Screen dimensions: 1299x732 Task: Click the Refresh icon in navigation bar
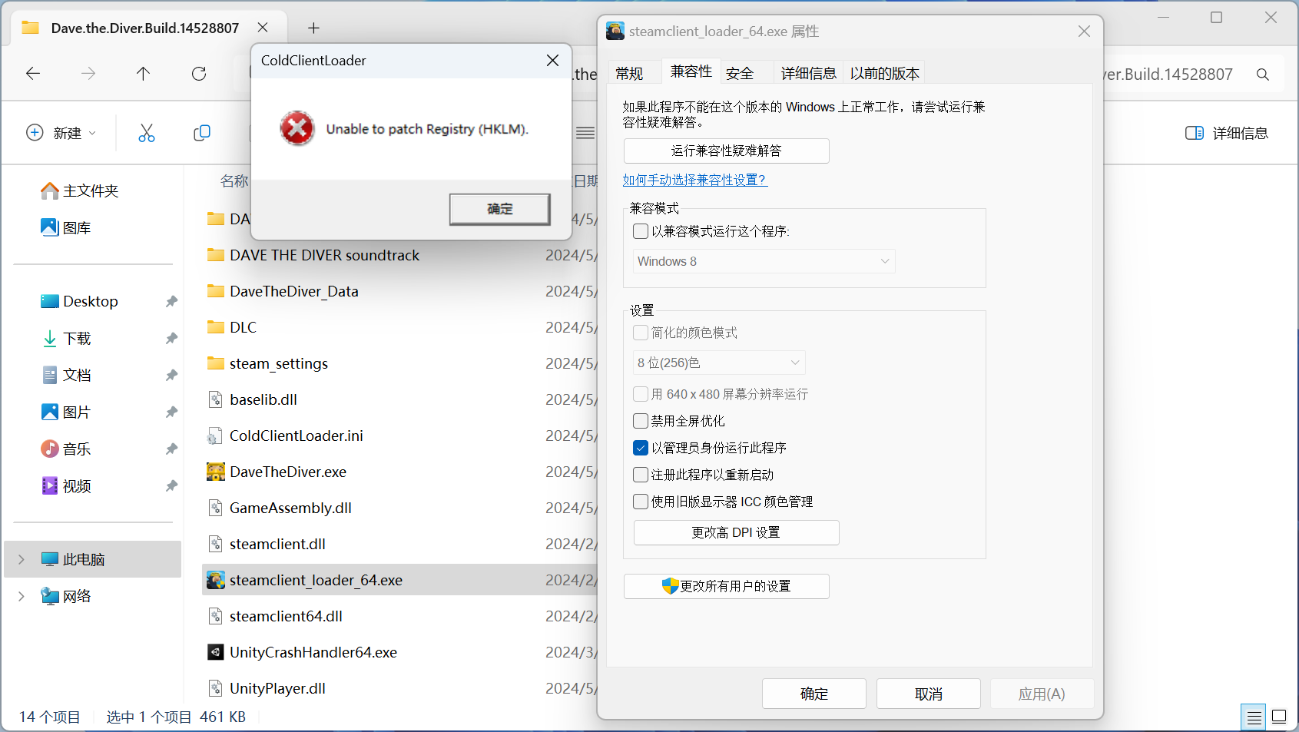pos(199,74)
